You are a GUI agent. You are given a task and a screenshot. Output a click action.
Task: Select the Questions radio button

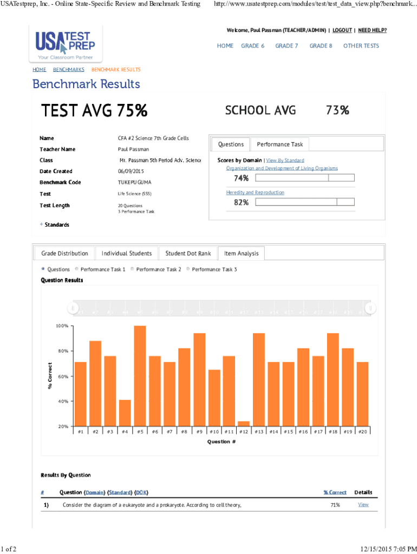43,269
